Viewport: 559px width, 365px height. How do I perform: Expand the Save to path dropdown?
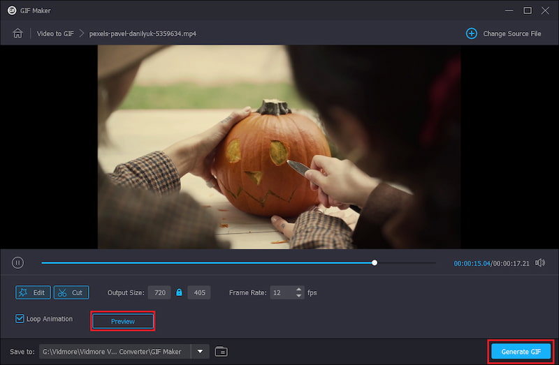200,351
